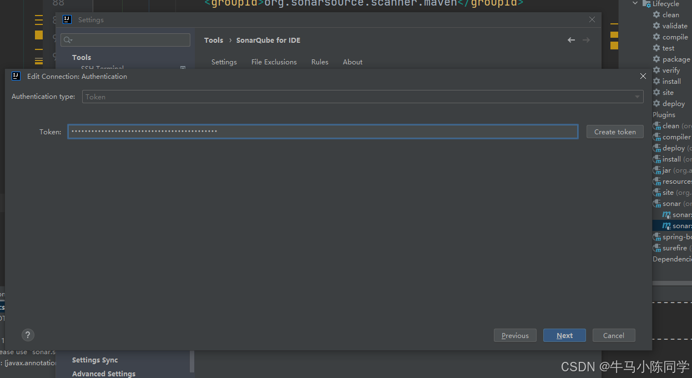Click the jar plugin icon
Viewport: 692px width, 378px height.
[657, 170]
